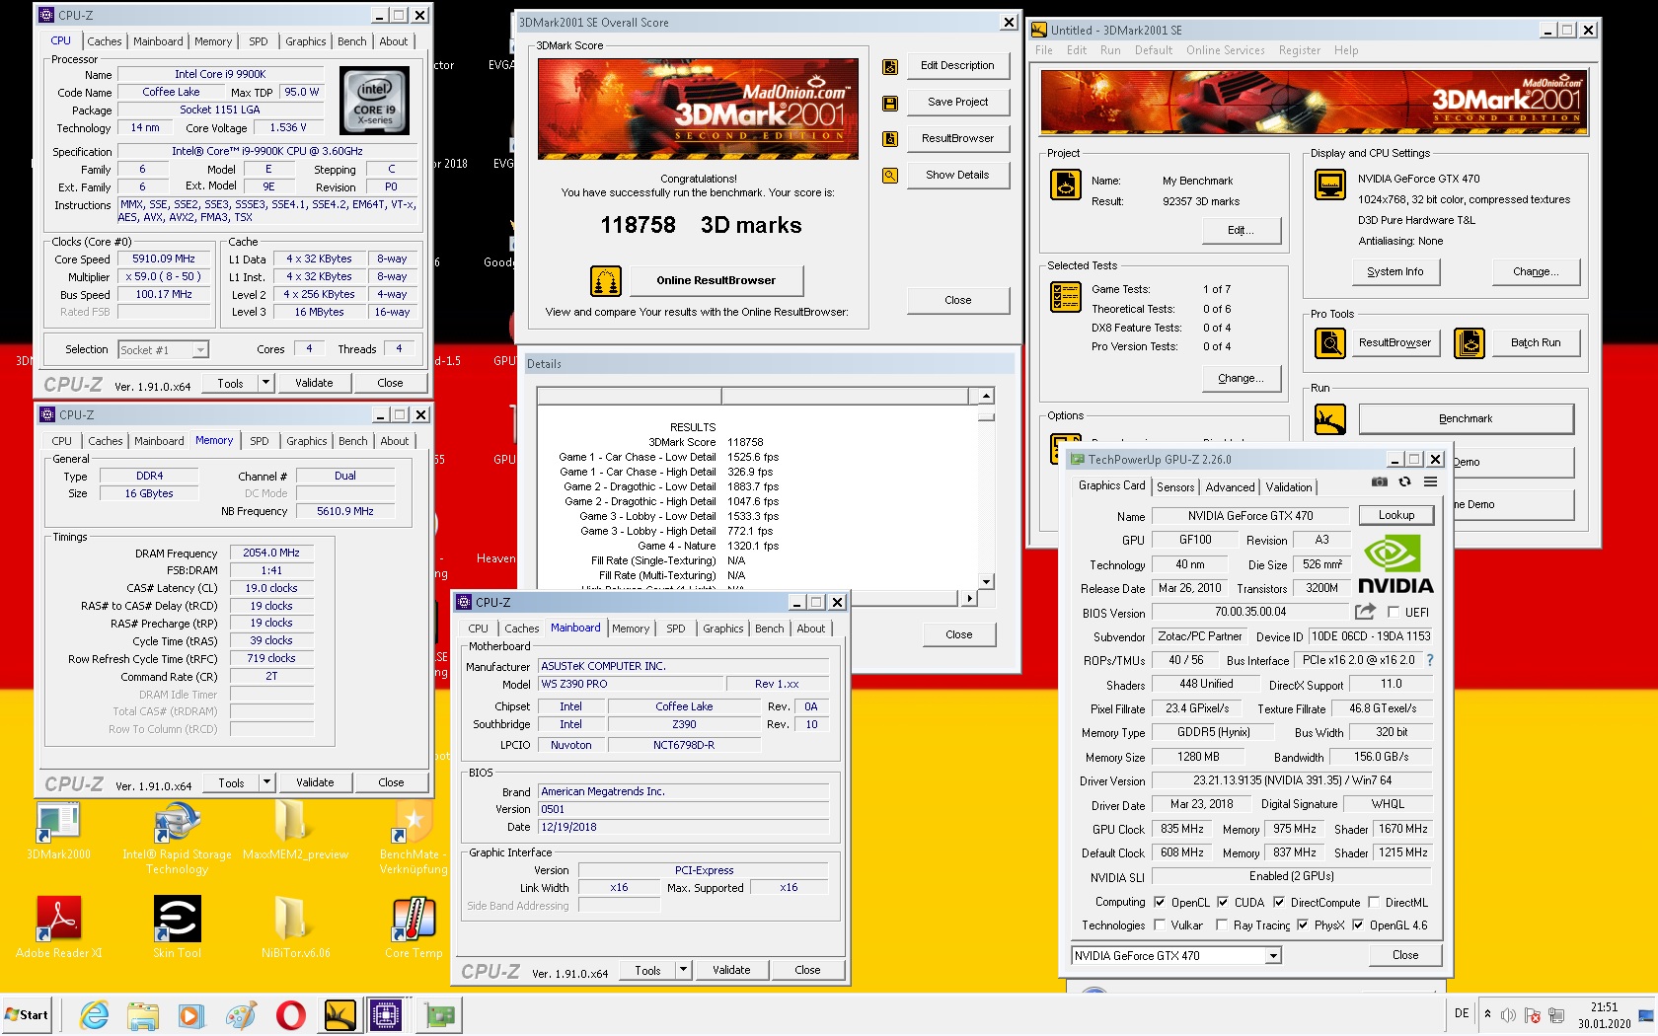Open the GPU-Z hamburger menu
The image size is (1658, 1036).
tap(1431, 482)
